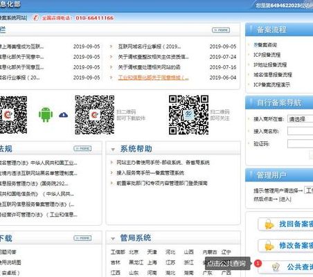
Task: Click hotline number 010-66411166
Action: (95, 18)
